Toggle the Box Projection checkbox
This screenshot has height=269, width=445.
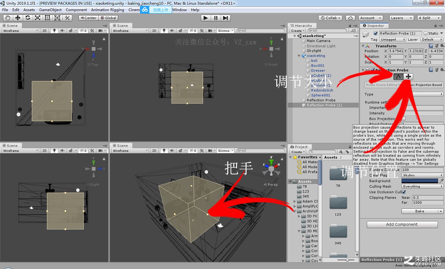404,119
